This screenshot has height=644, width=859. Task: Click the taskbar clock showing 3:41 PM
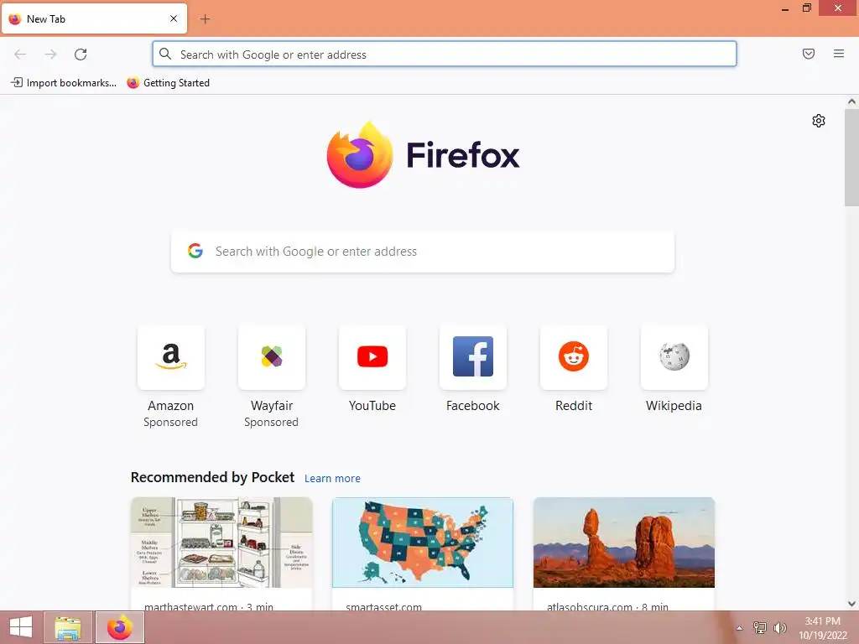[x=823, y=628]
